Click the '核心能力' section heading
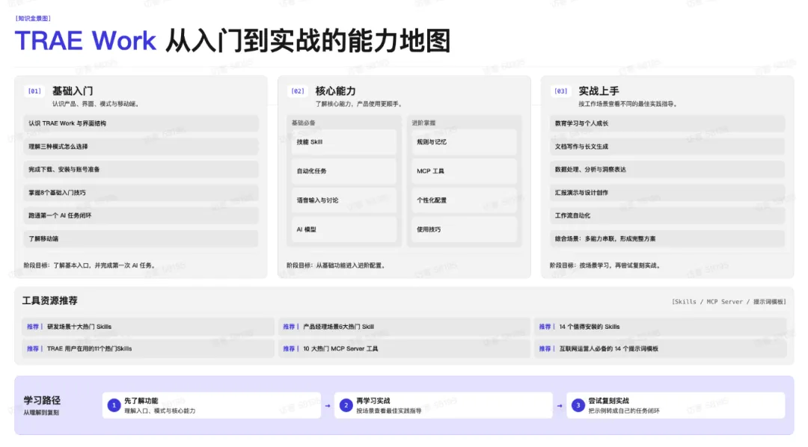Viewport: 808px width, 447px height. coord(335,91)
